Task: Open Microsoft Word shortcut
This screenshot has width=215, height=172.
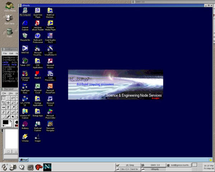Action: pos(50,101)
